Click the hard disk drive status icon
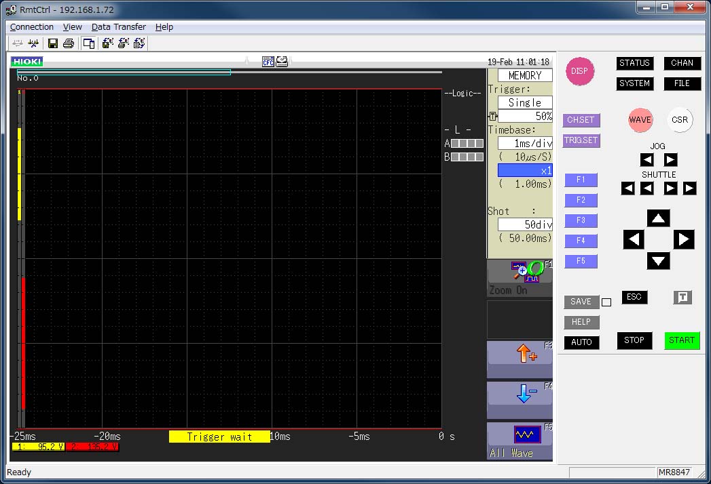The width and height of the screenshot is (711, 484). tap(282, 62)
